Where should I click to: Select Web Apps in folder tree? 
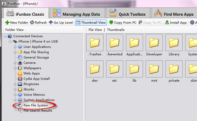pos(32,74)
